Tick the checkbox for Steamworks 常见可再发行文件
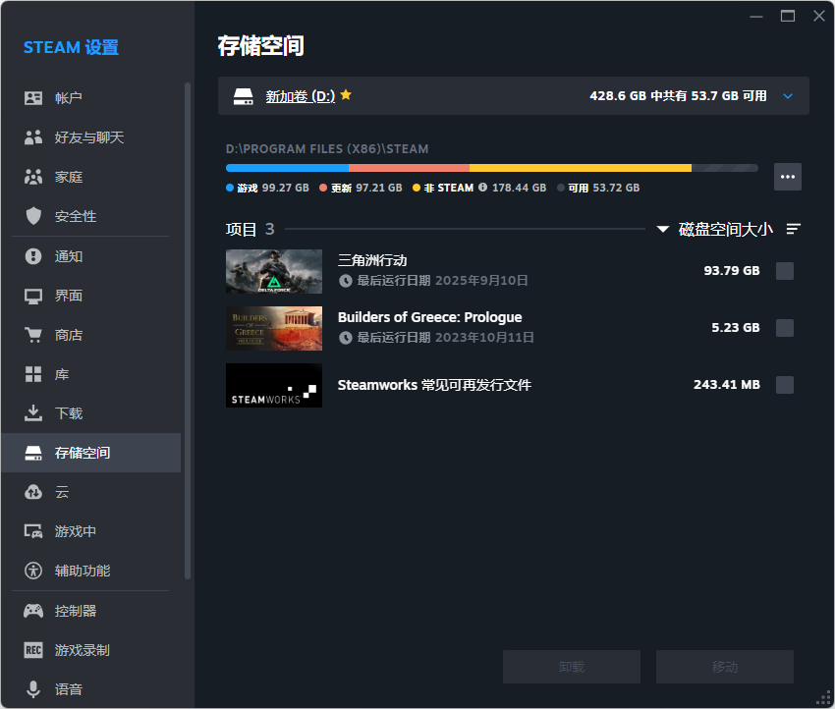Screen dimensions: 835x709 pos(784,384)
